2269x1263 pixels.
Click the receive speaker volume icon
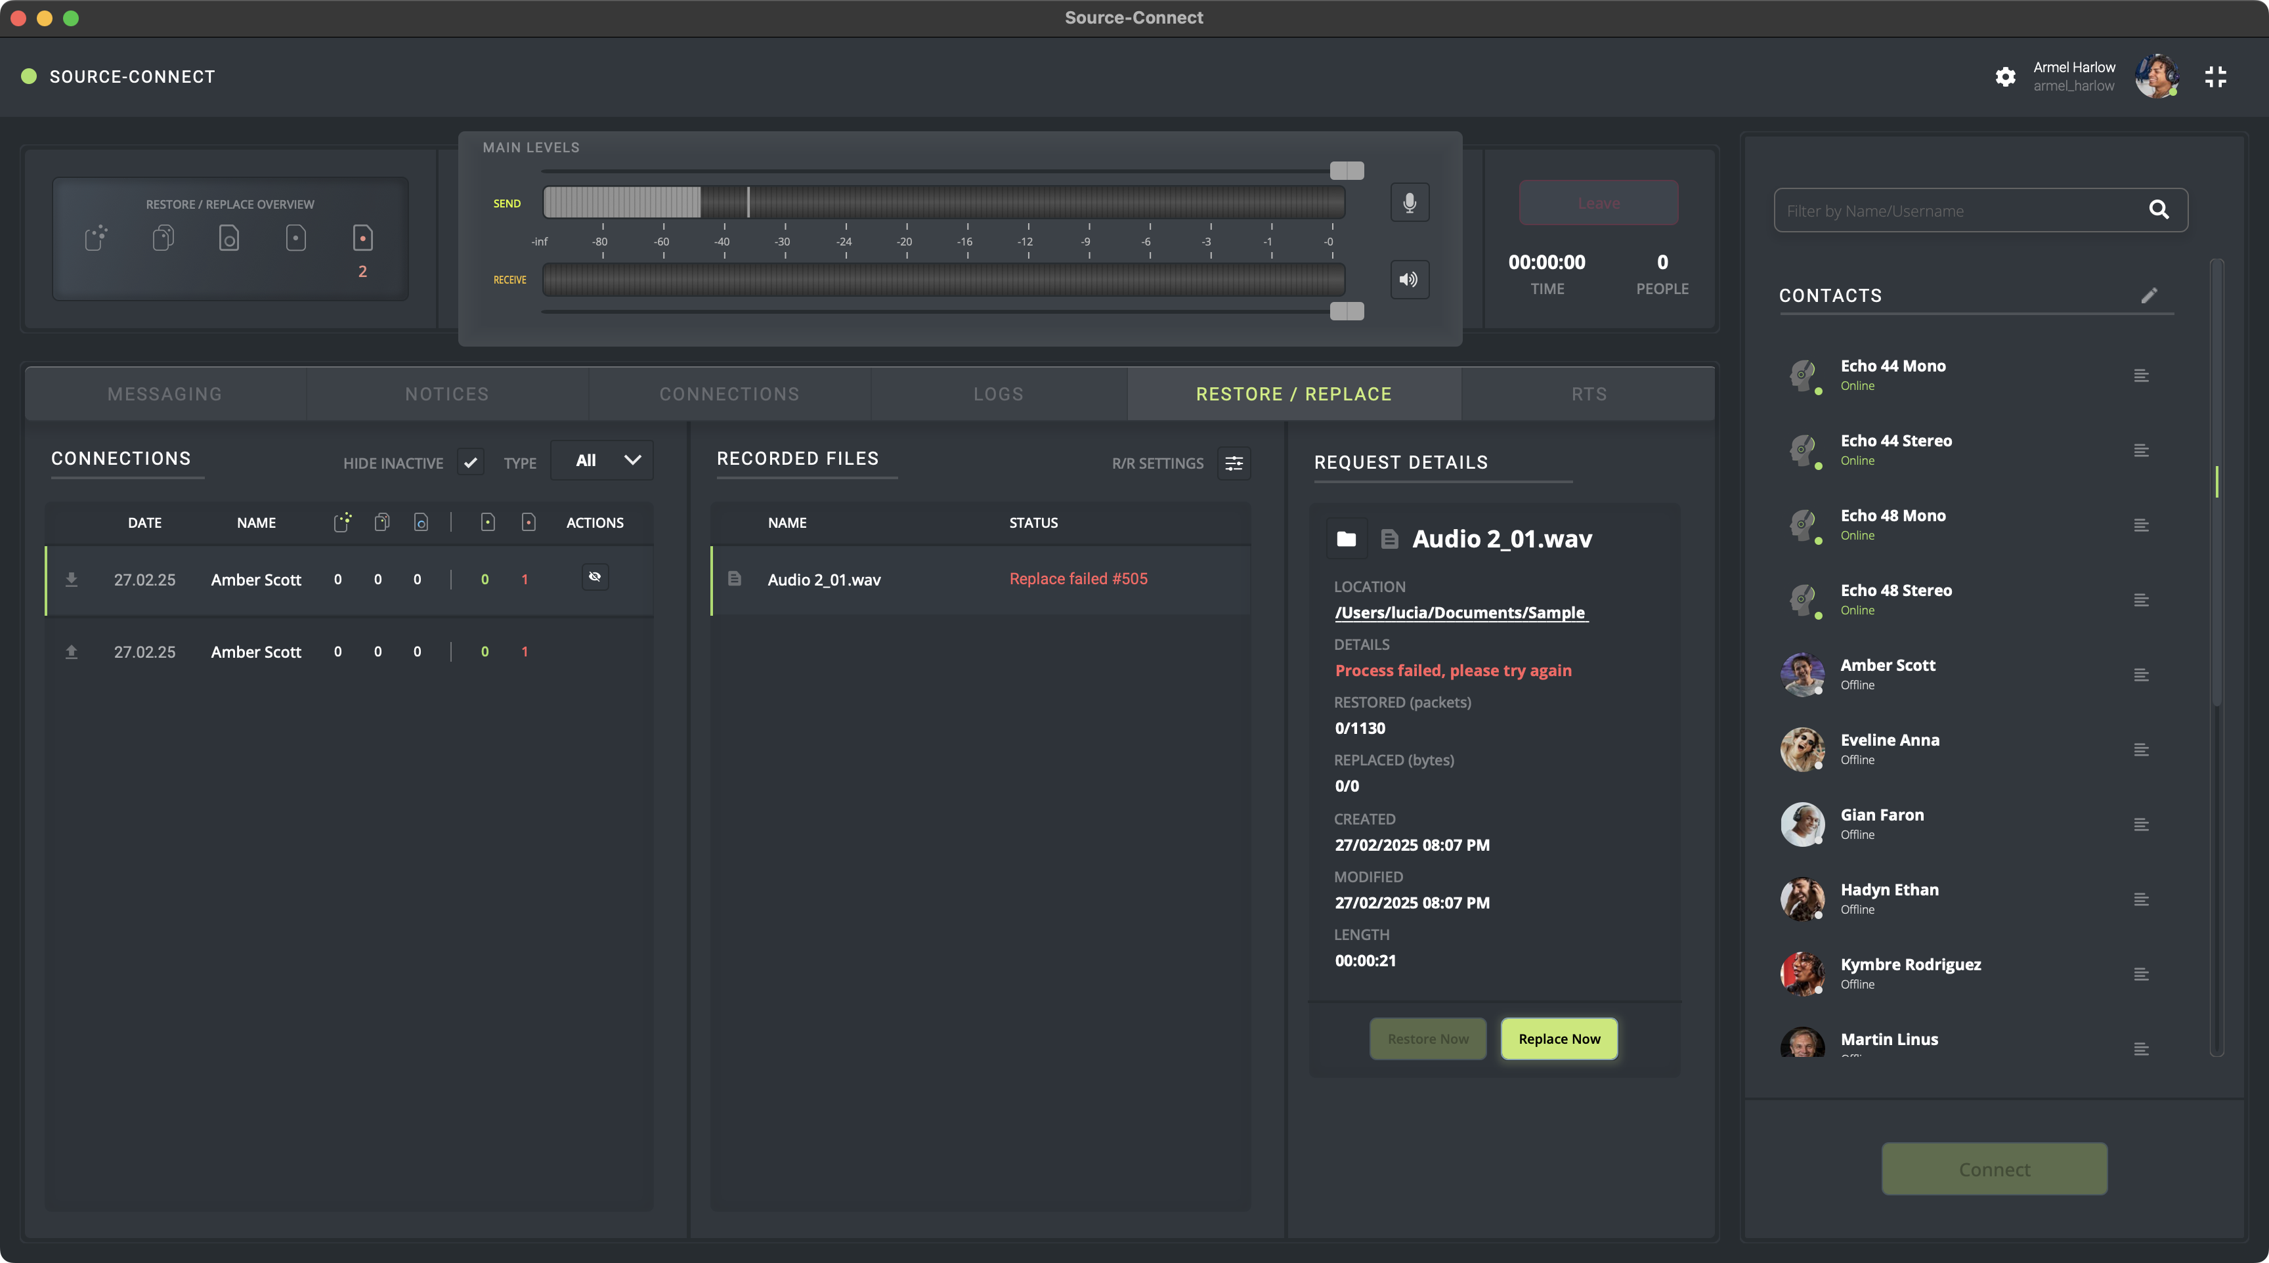tap(1410, 279)
